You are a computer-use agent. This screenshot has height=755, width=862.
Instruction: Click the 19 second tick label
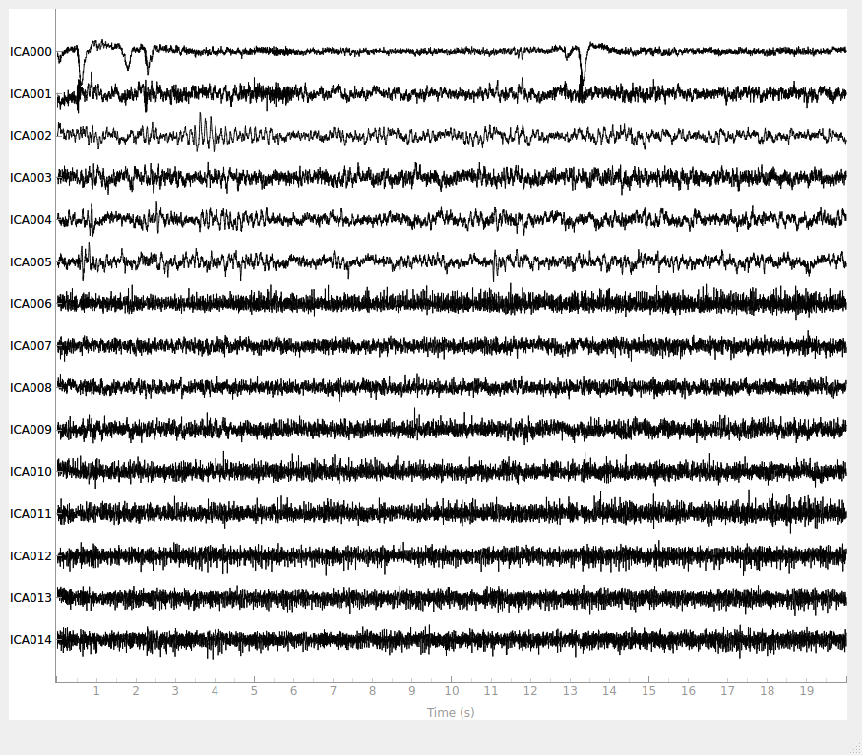tap(807, 691)
